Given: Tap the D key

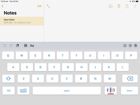Looking at the screenshot, I should pyautogui.click(x=41, y=67).
